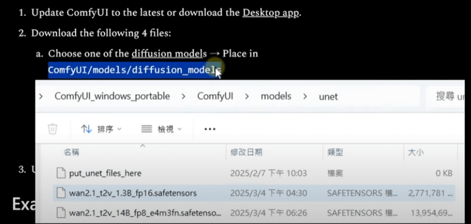Go to models folder in breadcrumb
Viewport: 471px width, 224px height.
[276, 97]
